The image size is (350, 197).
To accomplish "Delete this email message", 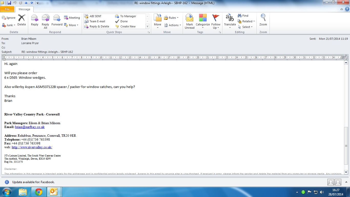I will (x=22, y=21).
